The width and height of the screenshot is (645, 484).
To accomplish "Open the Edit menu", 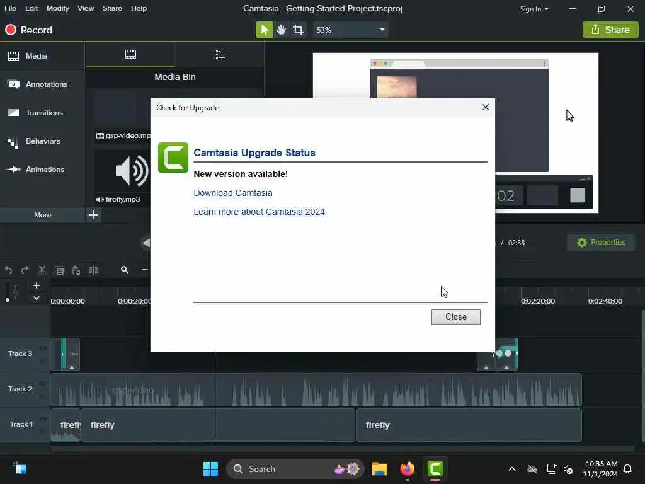I will pyautogui.click(x=31, y=8).
